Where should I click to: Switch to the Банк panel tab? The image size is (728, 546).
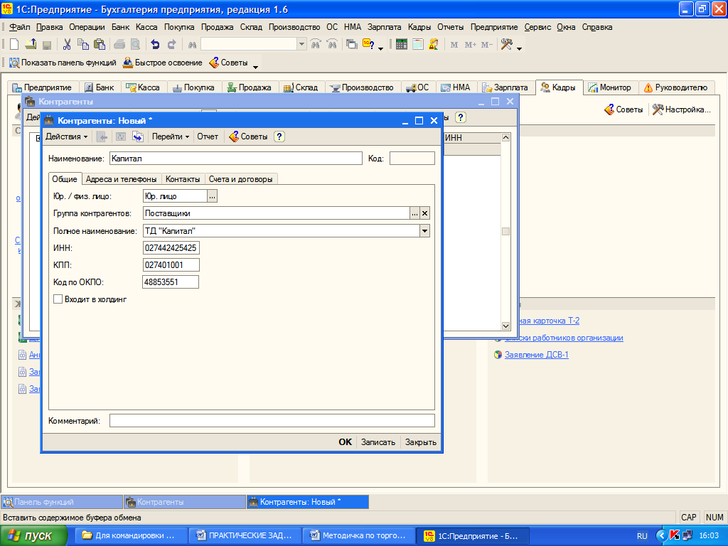click(100, 87)
